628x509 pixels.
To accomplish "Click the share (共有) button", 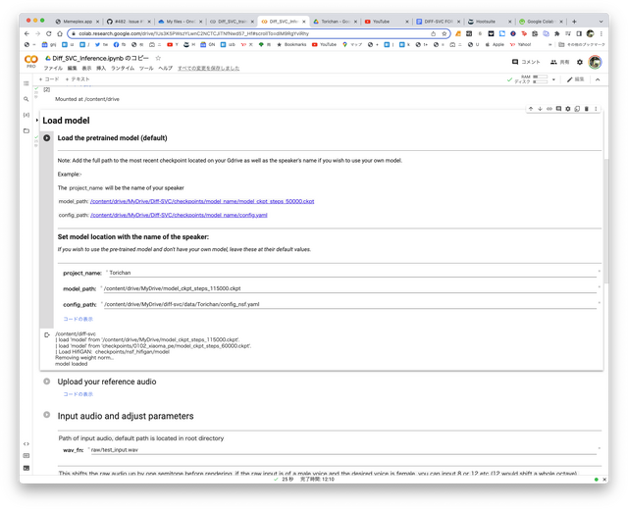I will (x=559, y=62).
